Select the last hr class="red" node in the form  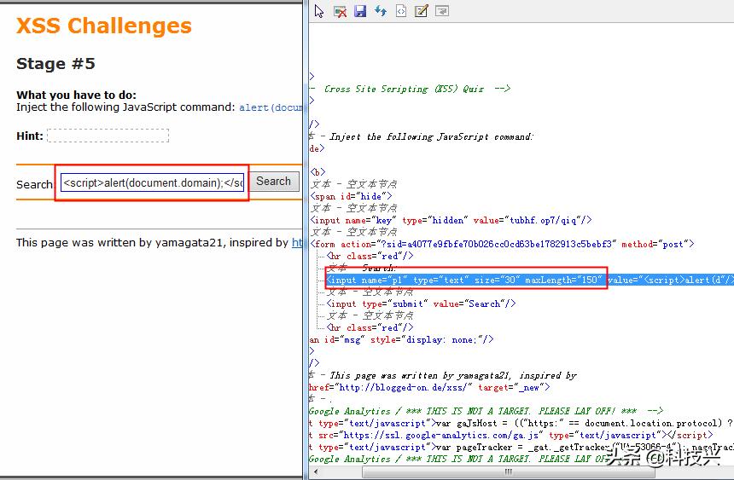click(370, 327)
